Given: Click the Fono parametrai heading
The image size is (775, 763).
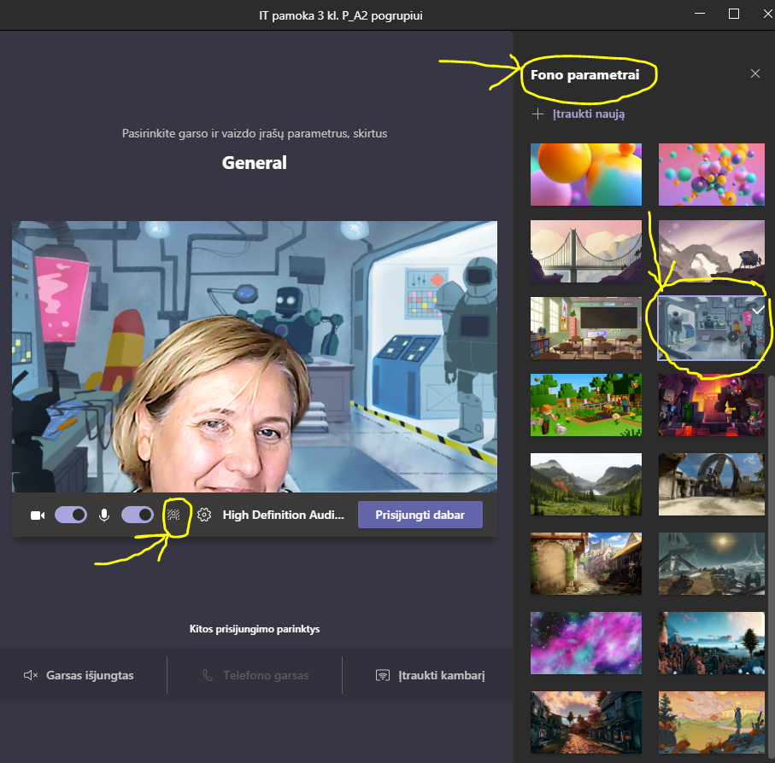Looking at the screenshot, I should 584,75.
